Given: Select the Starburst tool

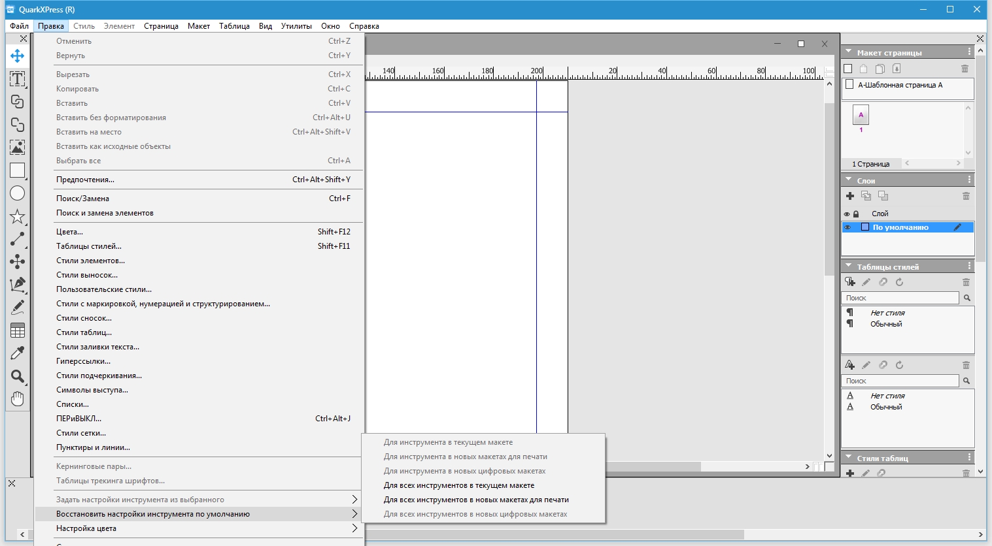Looking at the screenshot, I should (18, 216).
